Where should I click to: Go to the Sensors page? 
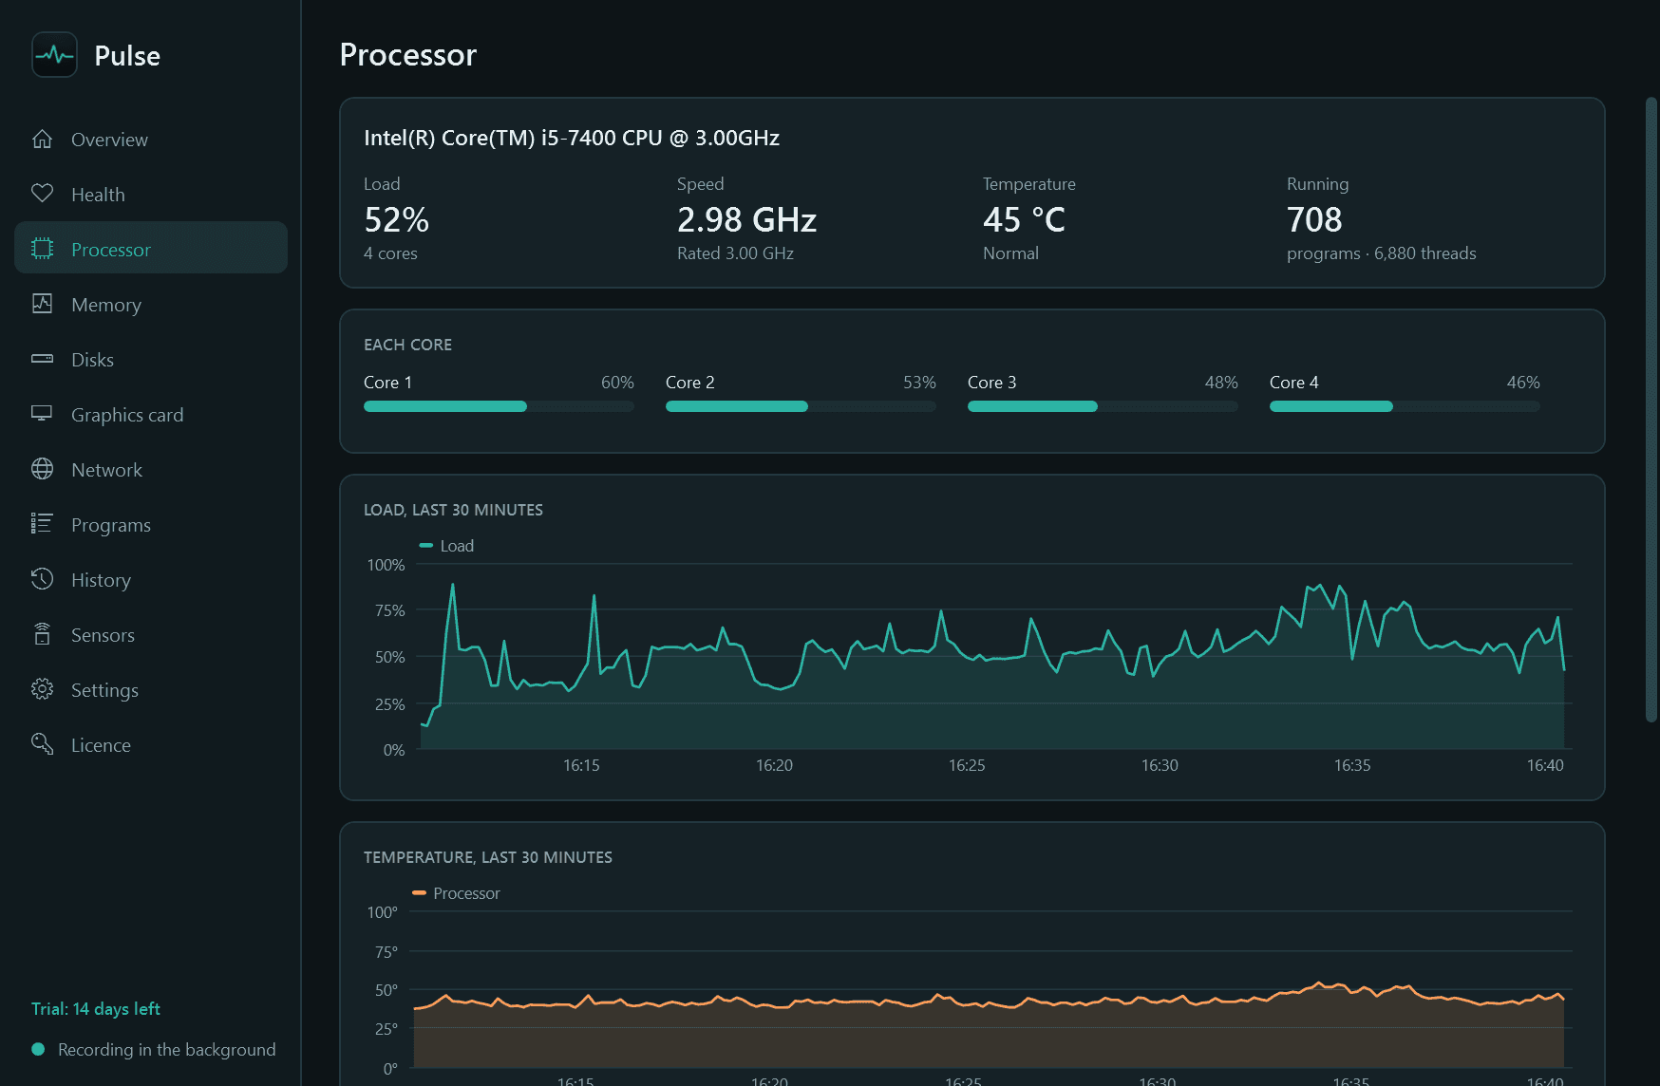pyautogui.click(x=151, y=635)
